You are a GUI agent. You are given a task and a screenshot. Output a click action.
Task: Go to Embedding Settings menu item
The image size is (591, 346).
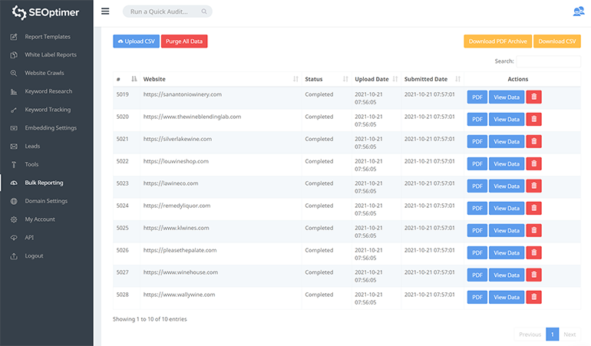click(x=51, y=128)
